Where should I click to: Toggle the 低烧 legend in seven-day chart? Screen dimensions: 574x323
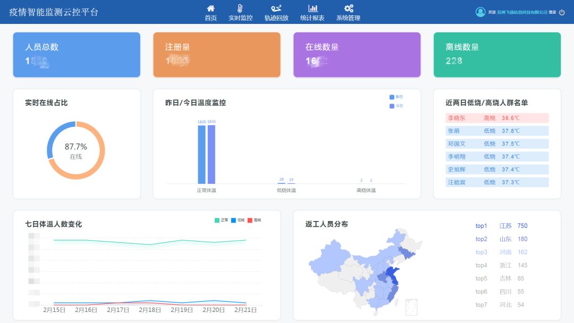pyautogui.click(x=238, y=220)
